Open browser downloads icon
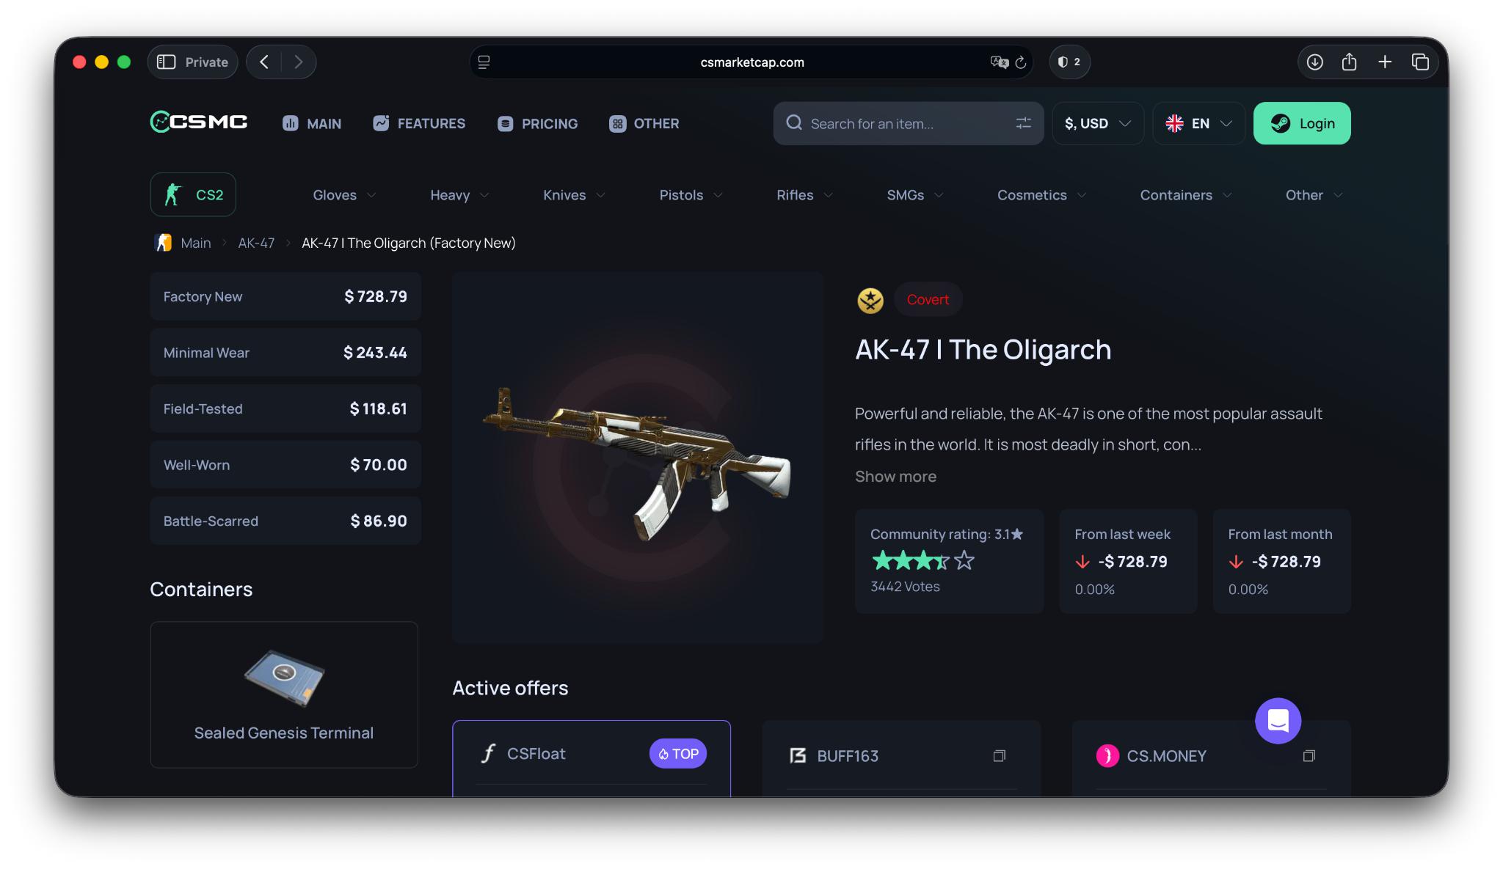 1314,62
